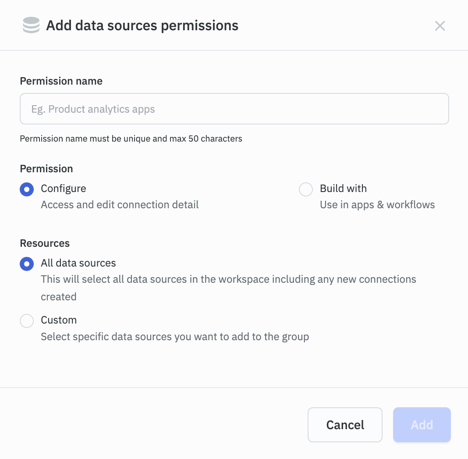Click the Resources section heading
Screen dimensions: 468x459
(x=44, y=243)
